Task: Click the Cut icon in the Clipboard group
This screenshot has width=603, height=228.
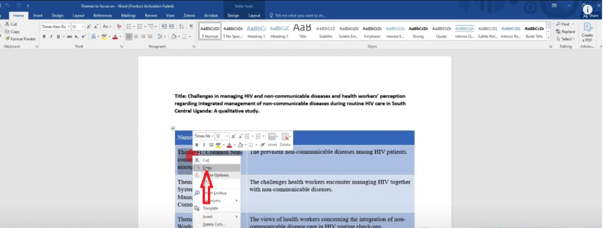Action: pyautogui.click(x=7, y=24)
